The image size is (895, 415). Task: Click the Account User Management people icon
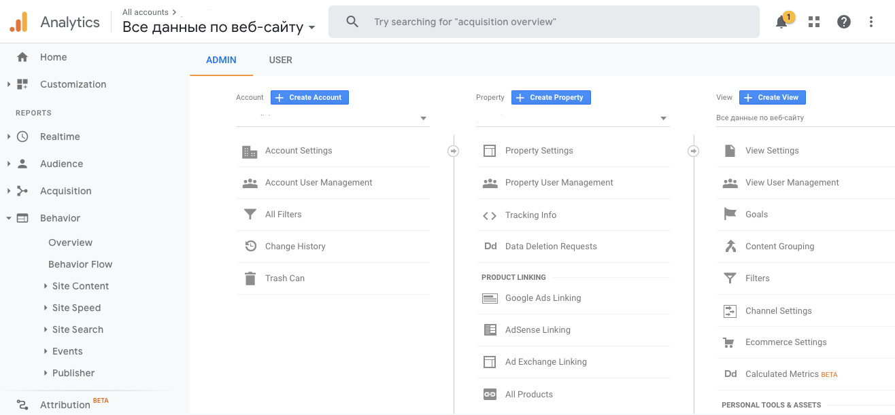(x=250, y=183)
